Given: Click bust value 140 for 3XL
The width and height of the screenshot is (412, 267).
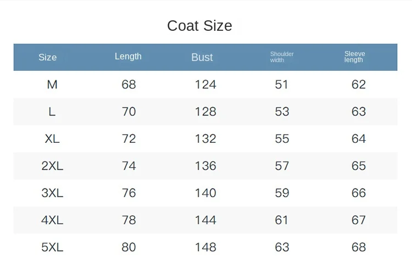Looking at the screenshot, I should point(205,193).
